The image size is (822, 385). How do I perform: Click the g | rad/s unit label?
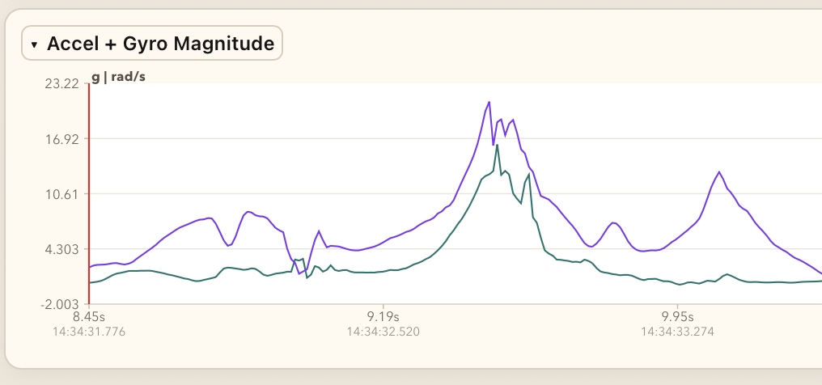pyautogui.click(x=118, y=77)
